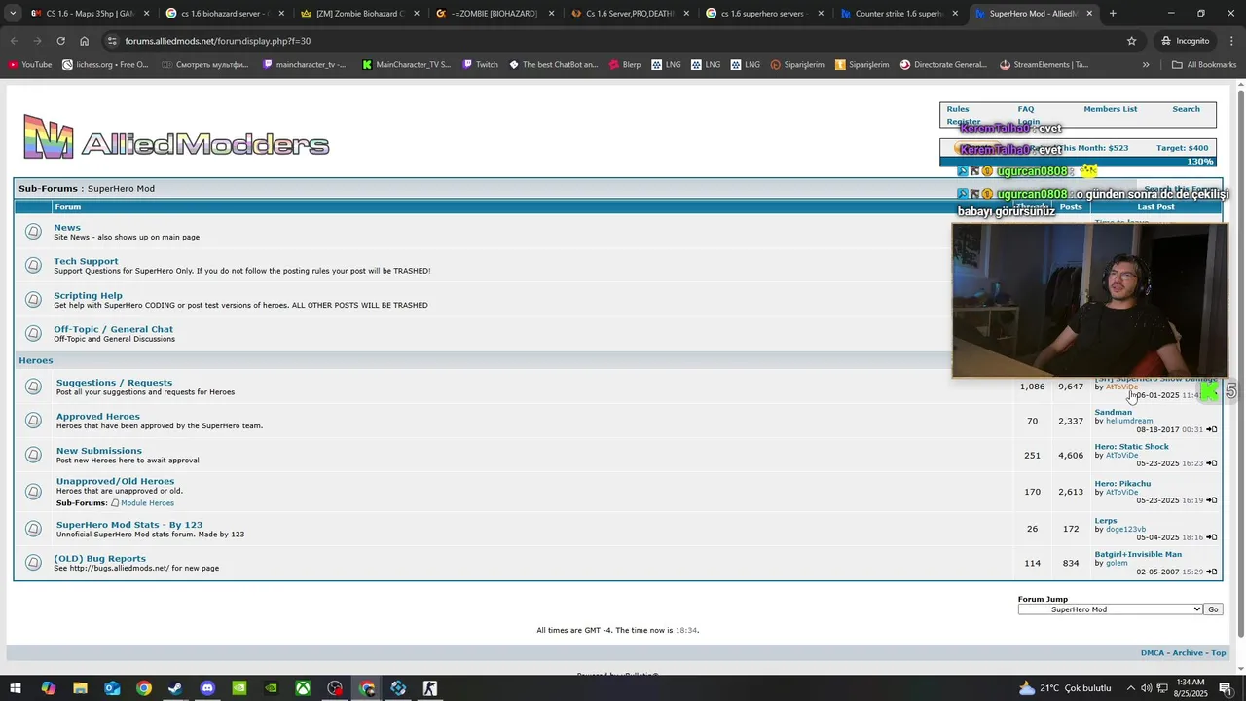This screenshot has height=701, width=1246.
Task: Open last post thread Hero: Static Shock
Action: (x=1131, y=447)
